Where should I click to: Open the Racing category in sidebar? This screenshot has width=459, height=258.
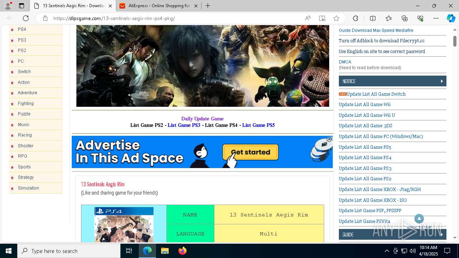click(25, 135)
